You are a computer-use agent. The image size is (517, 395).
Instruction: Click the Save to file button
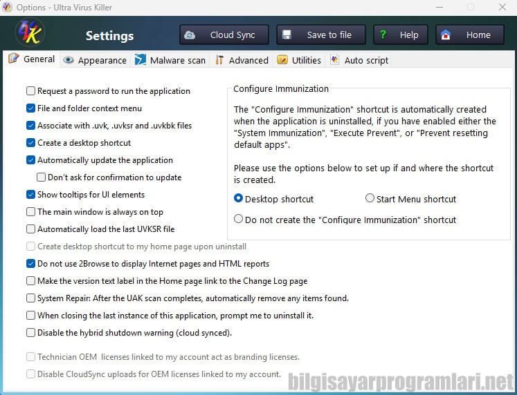pyautogui.click(x=321, y=35)
